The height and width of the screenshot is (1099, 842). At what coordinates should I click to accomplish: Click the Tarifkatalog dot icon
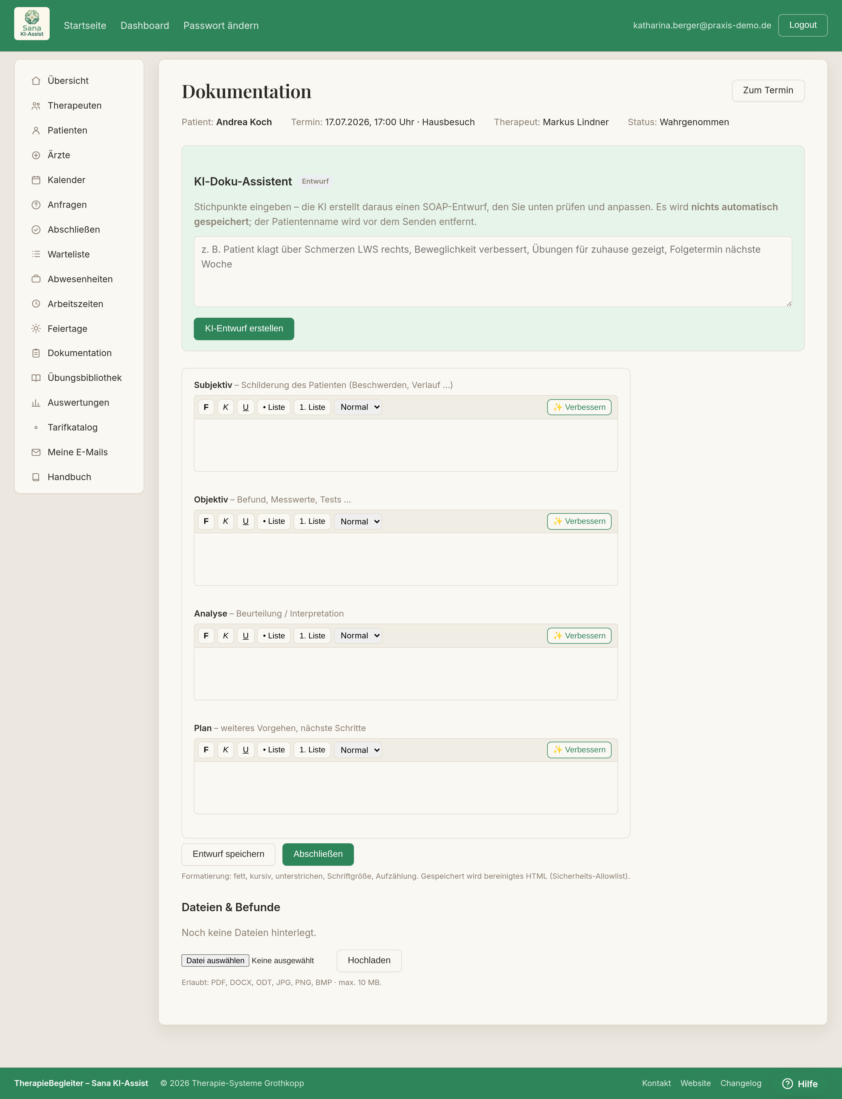tap(36, 428)
